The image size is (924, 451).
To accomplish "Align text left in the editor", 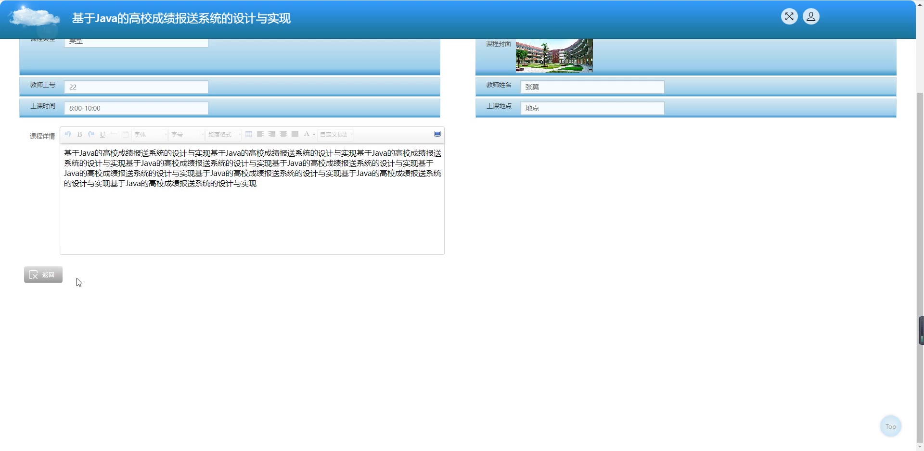I will point(260,135).
